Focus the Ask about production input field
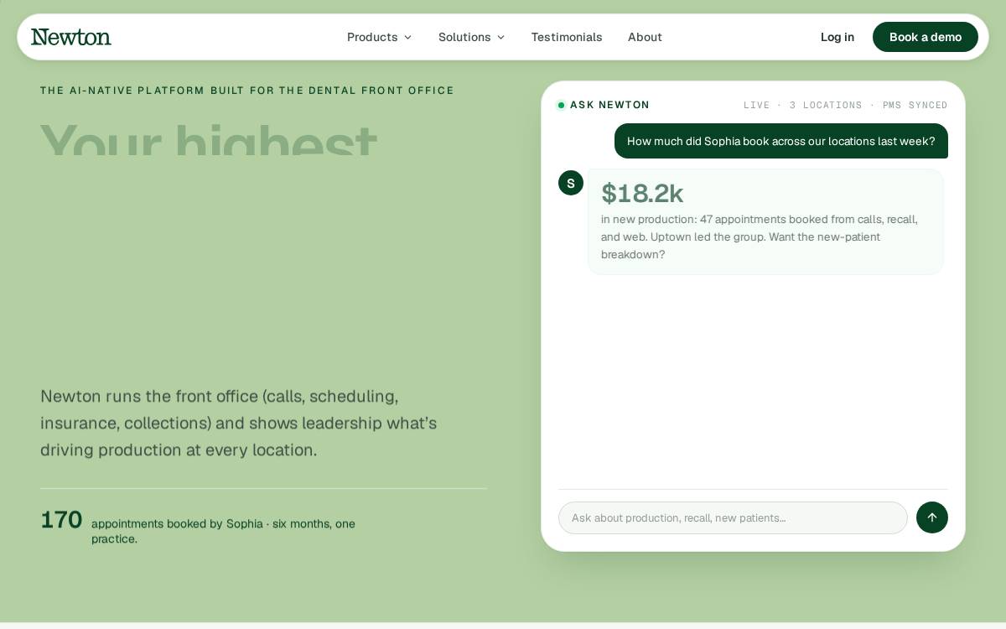Screen dimensions: 1006x629 click(733, 517)
